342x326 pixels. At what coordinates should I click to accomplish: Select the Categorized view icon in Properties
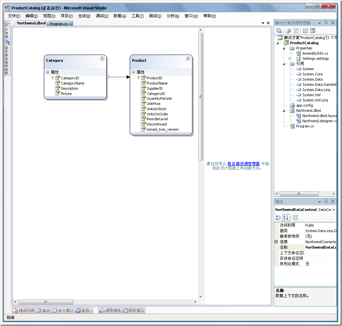click(x=278, y=218)
